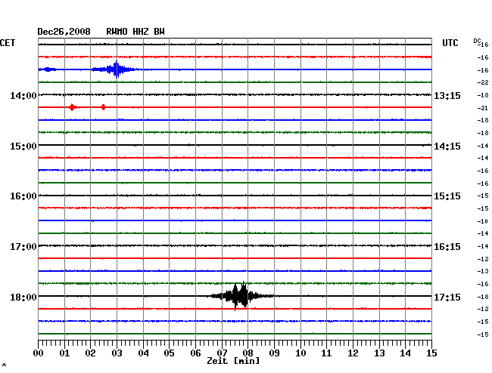
Task: Click minute tick label 14
Action: [405, 353]
